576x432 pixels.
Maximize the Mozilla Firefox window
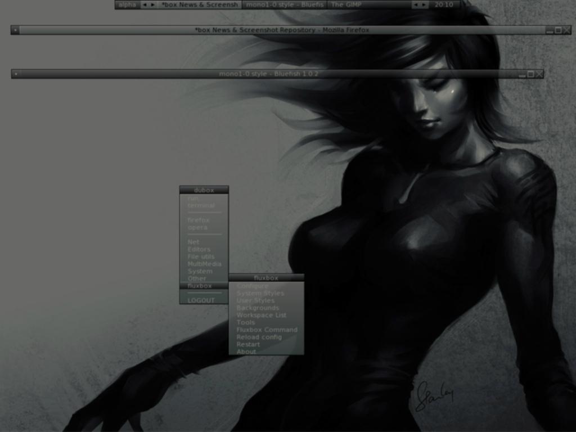558,30
